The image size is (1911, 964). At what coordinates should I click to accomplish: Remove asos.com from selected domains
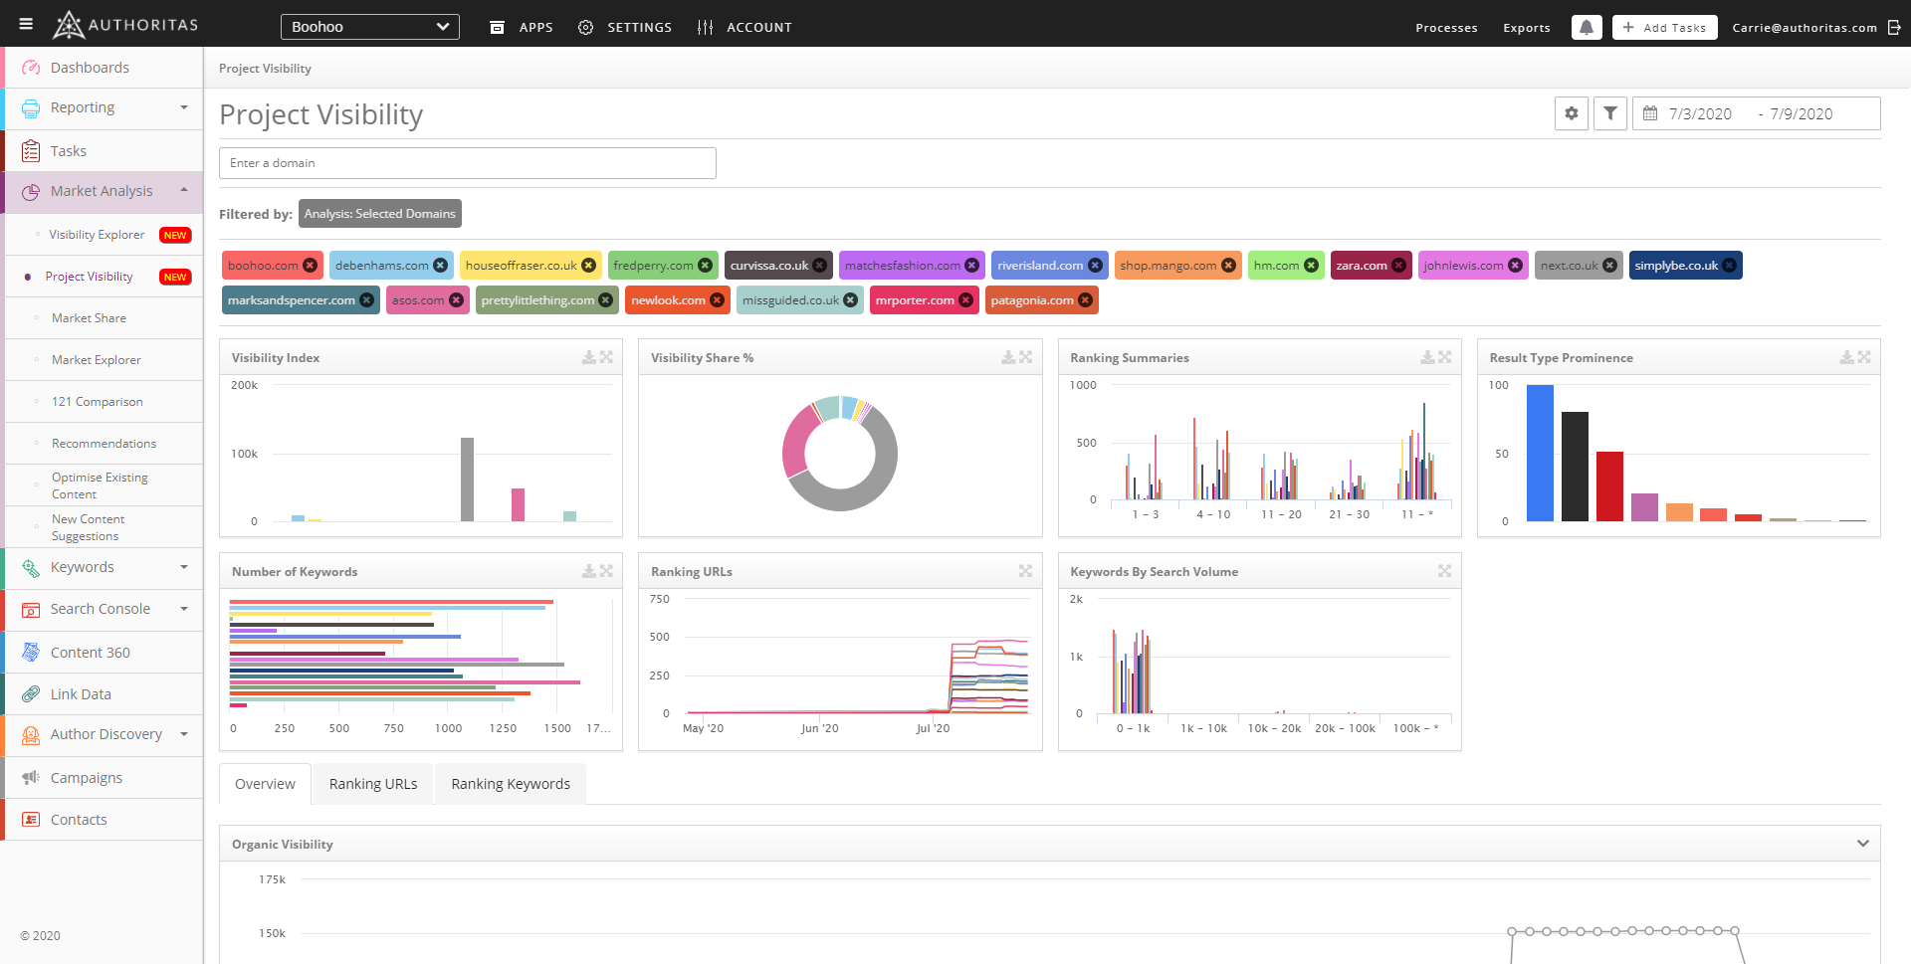coord(456,300)
